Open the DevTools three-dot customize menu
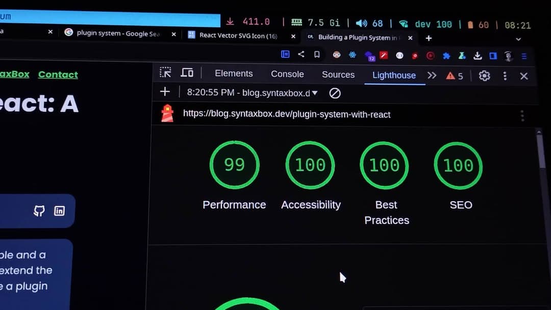 point(505,76)
